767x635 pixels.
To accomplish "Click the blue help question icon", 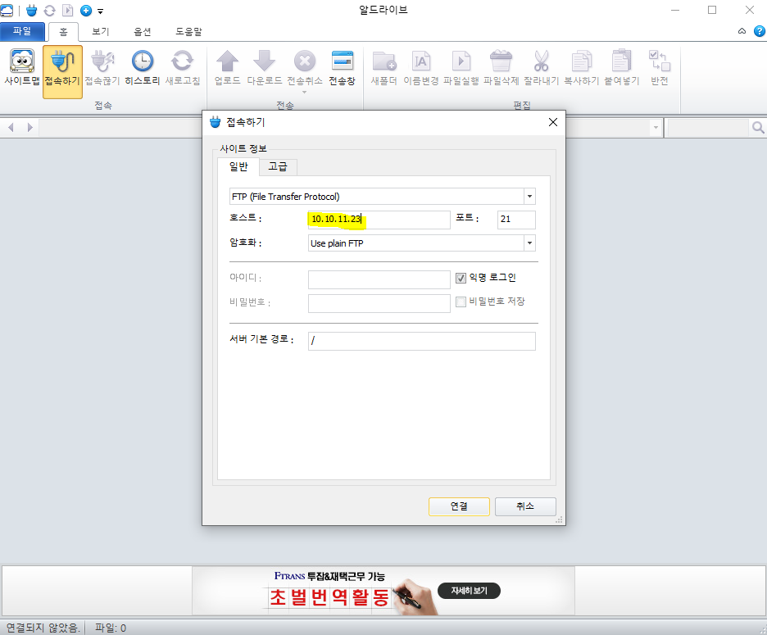I will click(x=759, y=31).
